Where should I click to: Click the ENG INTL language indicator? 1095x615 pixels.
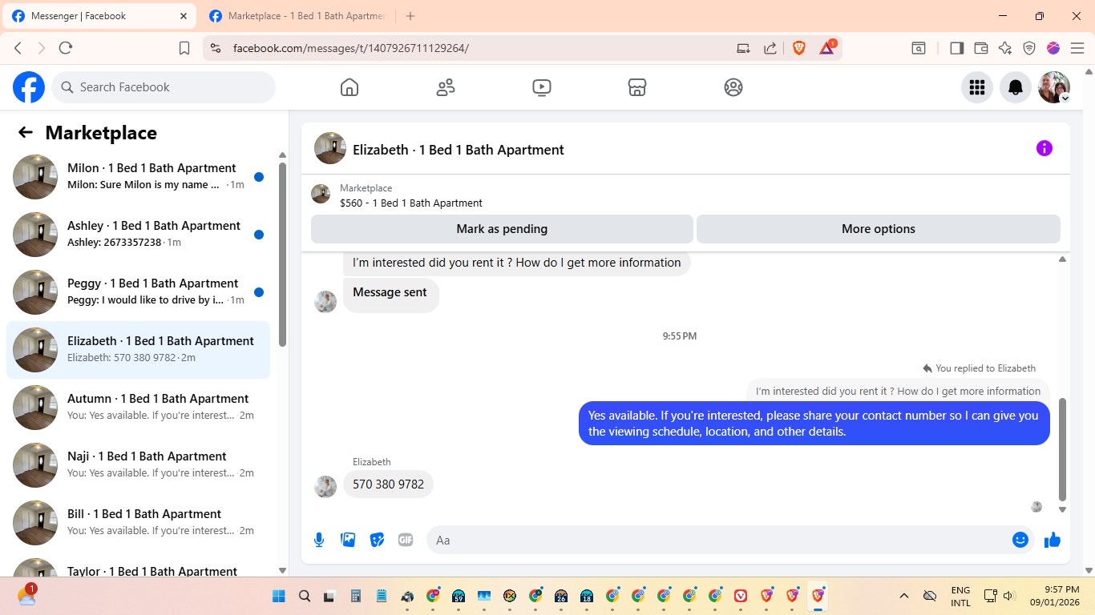click(960, 596)
